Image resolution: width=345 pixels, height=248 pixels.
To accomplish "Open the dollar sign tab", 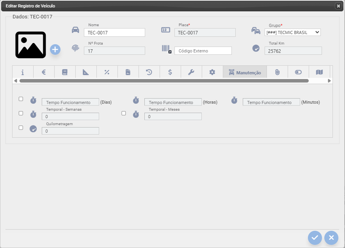I will coord(170,72).
